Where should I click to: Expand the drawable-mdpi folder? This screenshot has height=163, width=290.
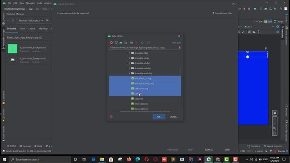pyautogui.click(x=129, y=58)
